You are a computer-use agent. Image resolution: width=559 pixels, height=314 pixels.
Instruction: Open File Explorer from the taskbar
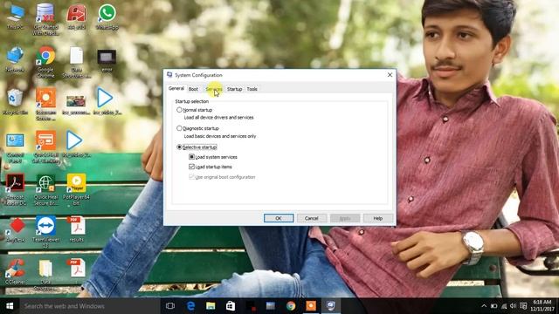(210, 306)
